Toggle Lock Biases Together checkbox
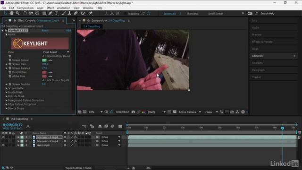The height and width of the screenshot is (170, 302). point(43,80)
